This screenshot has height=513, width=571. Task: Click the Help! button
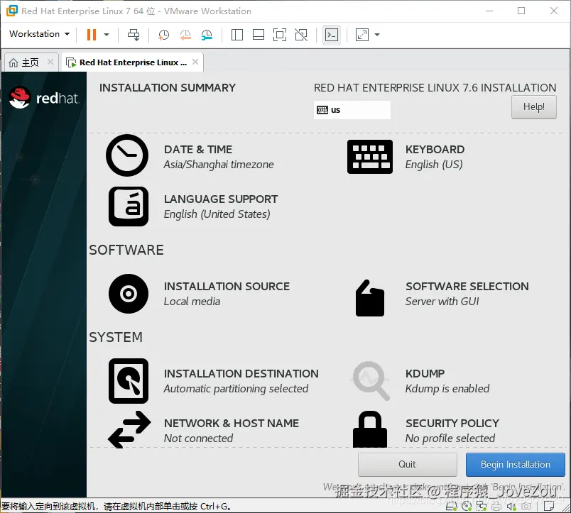[x=533, y=107]
